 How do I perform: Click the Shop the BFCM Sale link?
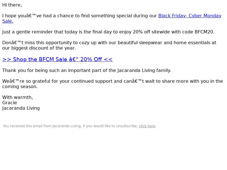tap(57, 59)
